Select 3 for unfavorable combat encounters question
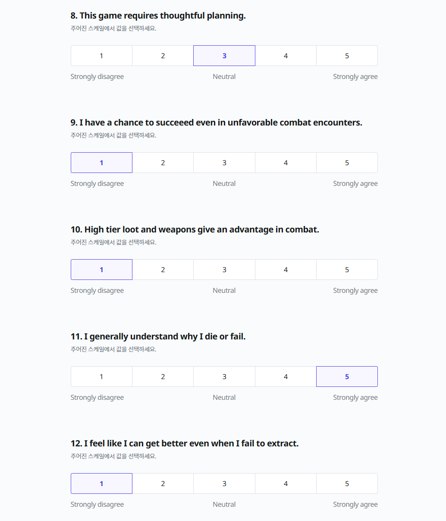446x521 pixels. [224, 163]
